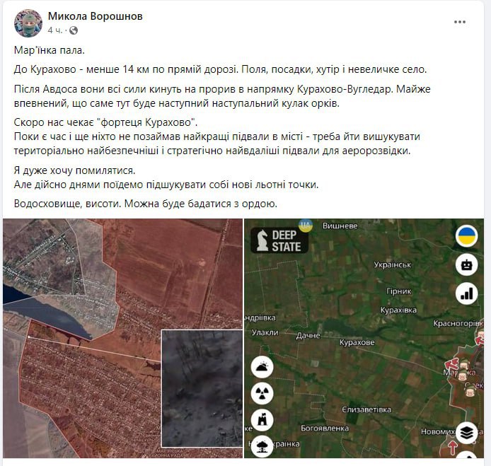Click the DeepState logo badge
The width and height of the screenshot is (491, 466).
279,240
